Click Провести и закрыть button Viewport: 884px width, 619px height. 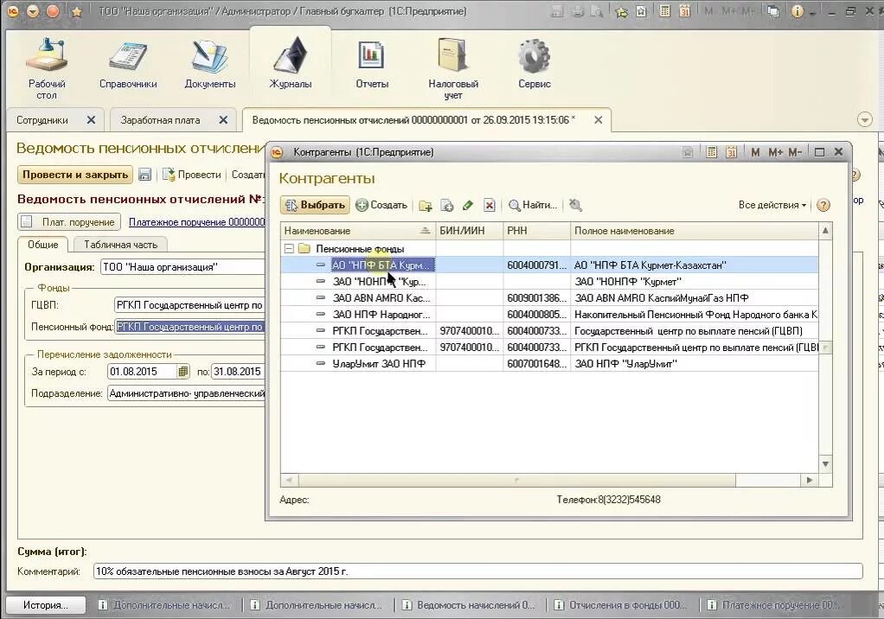75,175
